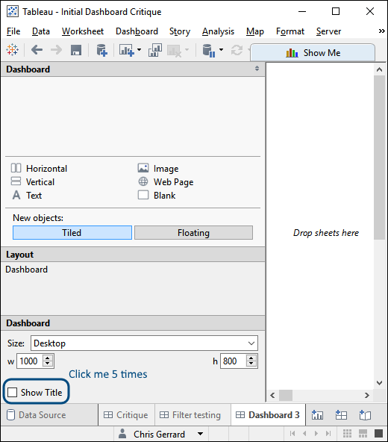Open the Size Desktop dropdown
This screenshot has height=442, width=388.
pos(144,343)
